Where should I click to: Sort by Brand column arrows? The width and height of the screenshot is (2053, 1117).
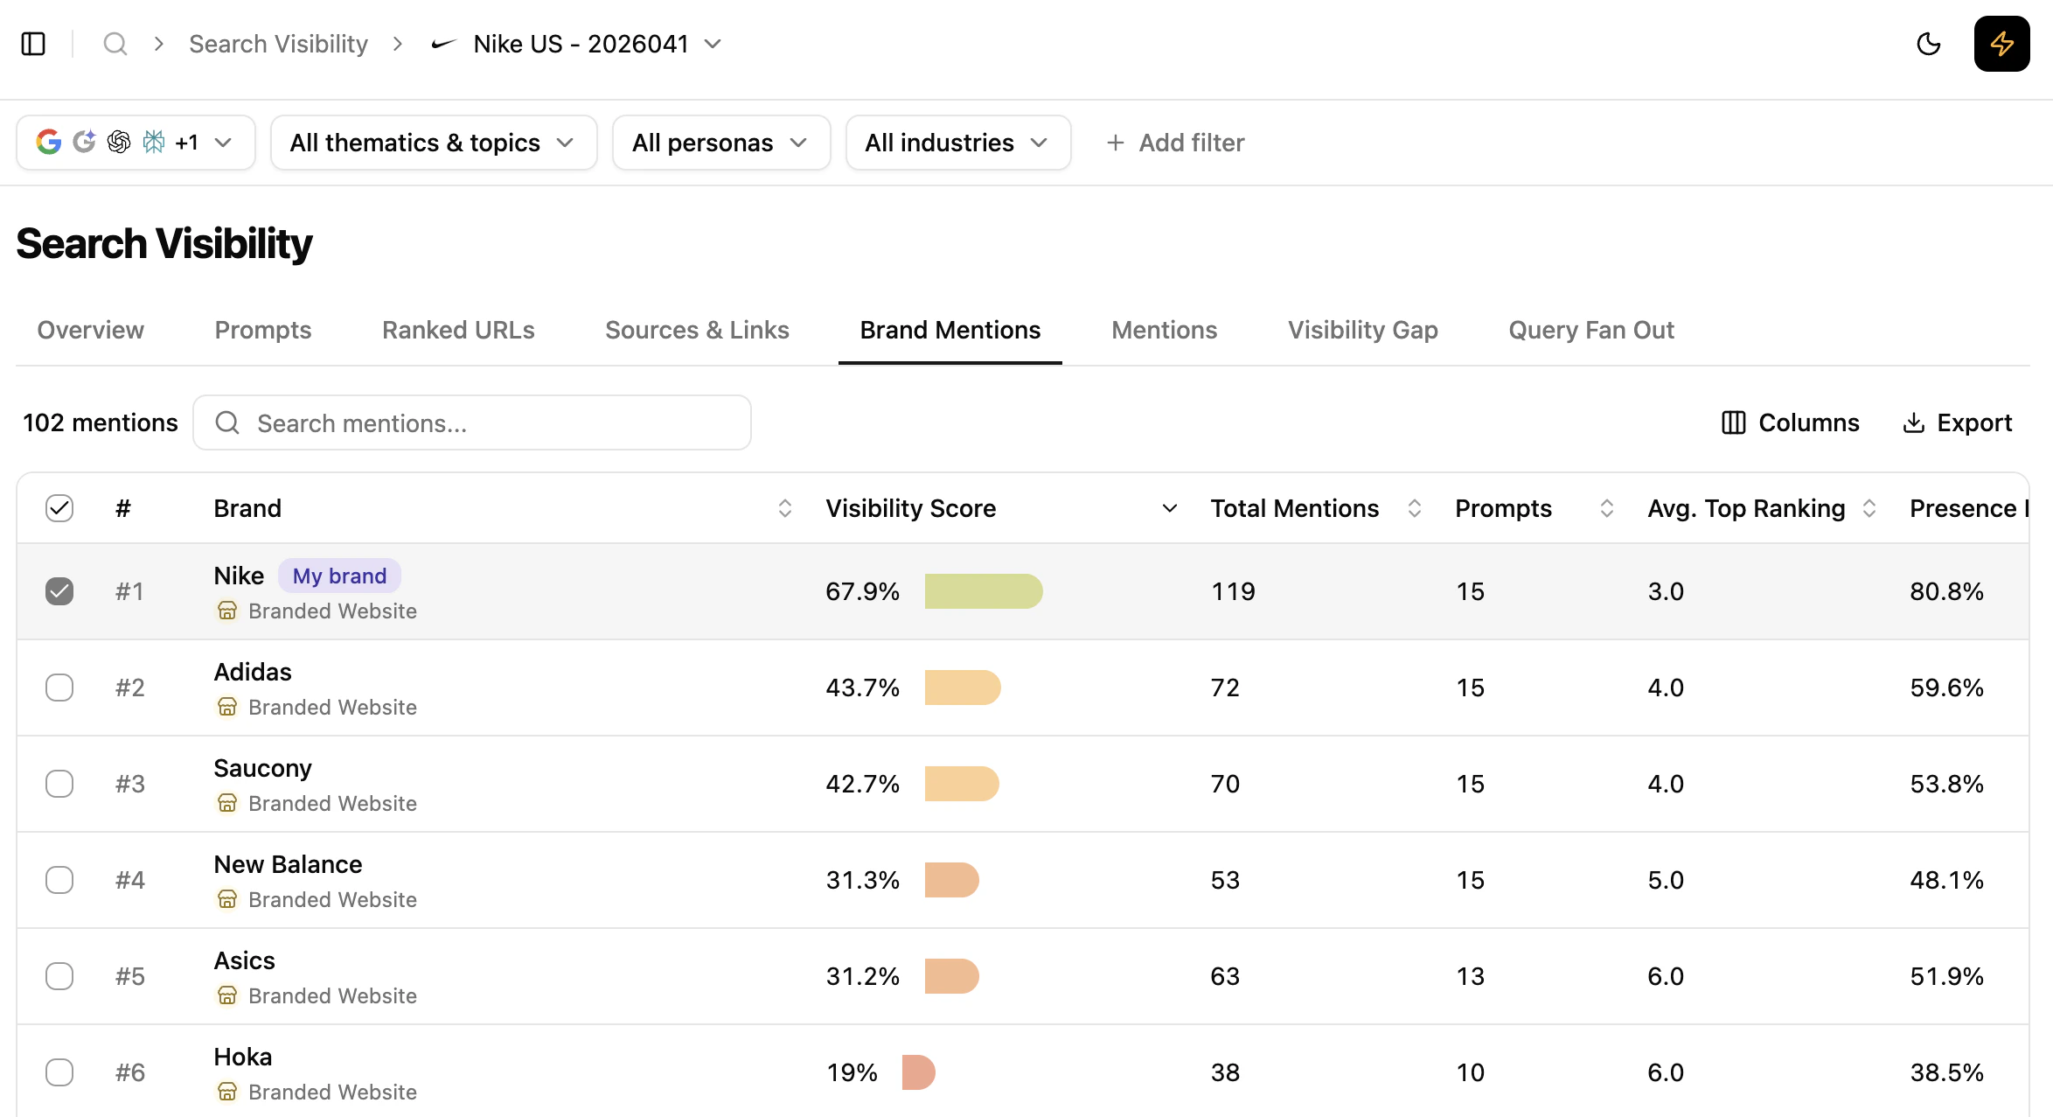784,508
